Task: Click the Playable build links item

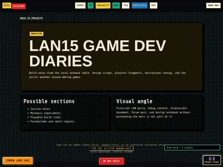Action: click(46, 117)
